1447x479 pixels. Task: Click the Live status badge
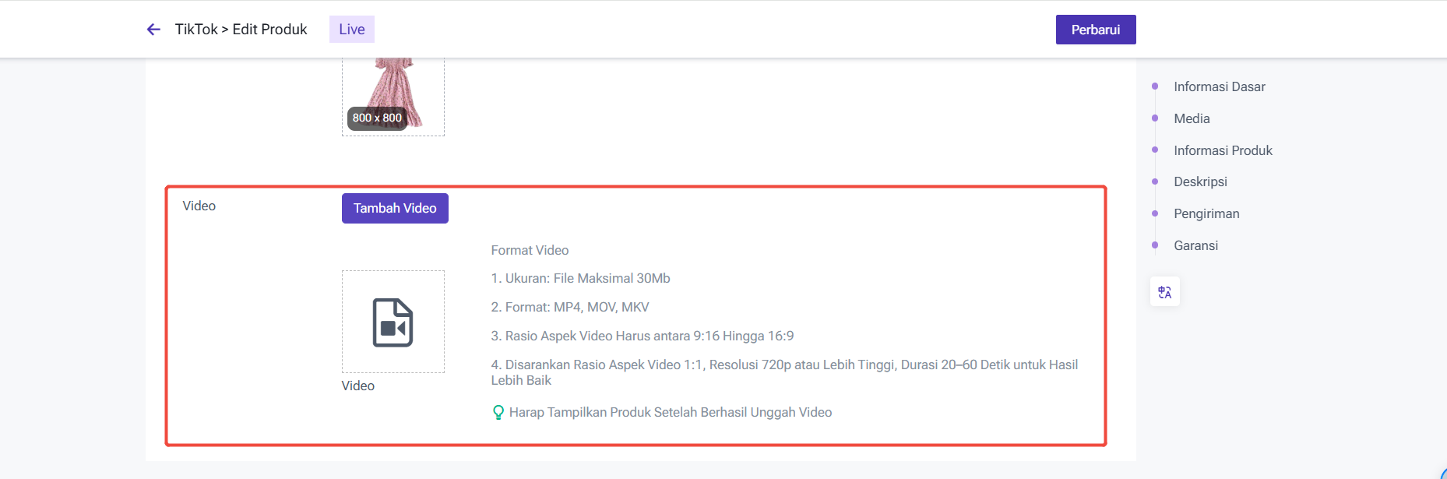tap(351, 30)
